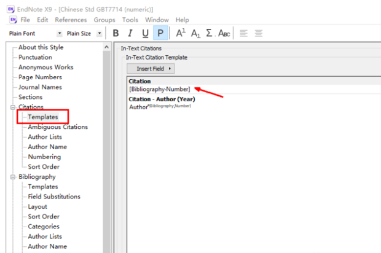381x253 pixels.
Task: Apply Small Caps formatting
Action: point(224,33)
